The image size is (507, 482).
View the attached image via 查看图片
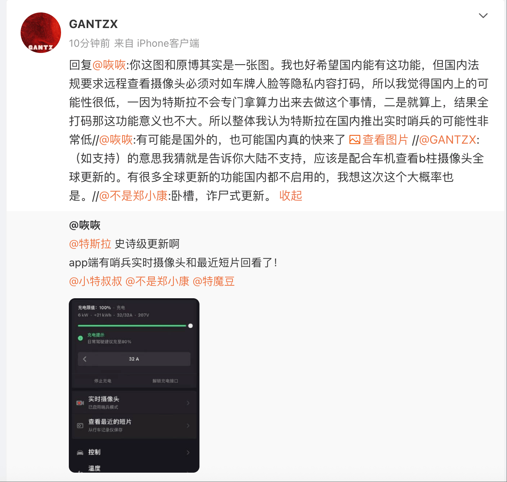click(x=385, y=140)
